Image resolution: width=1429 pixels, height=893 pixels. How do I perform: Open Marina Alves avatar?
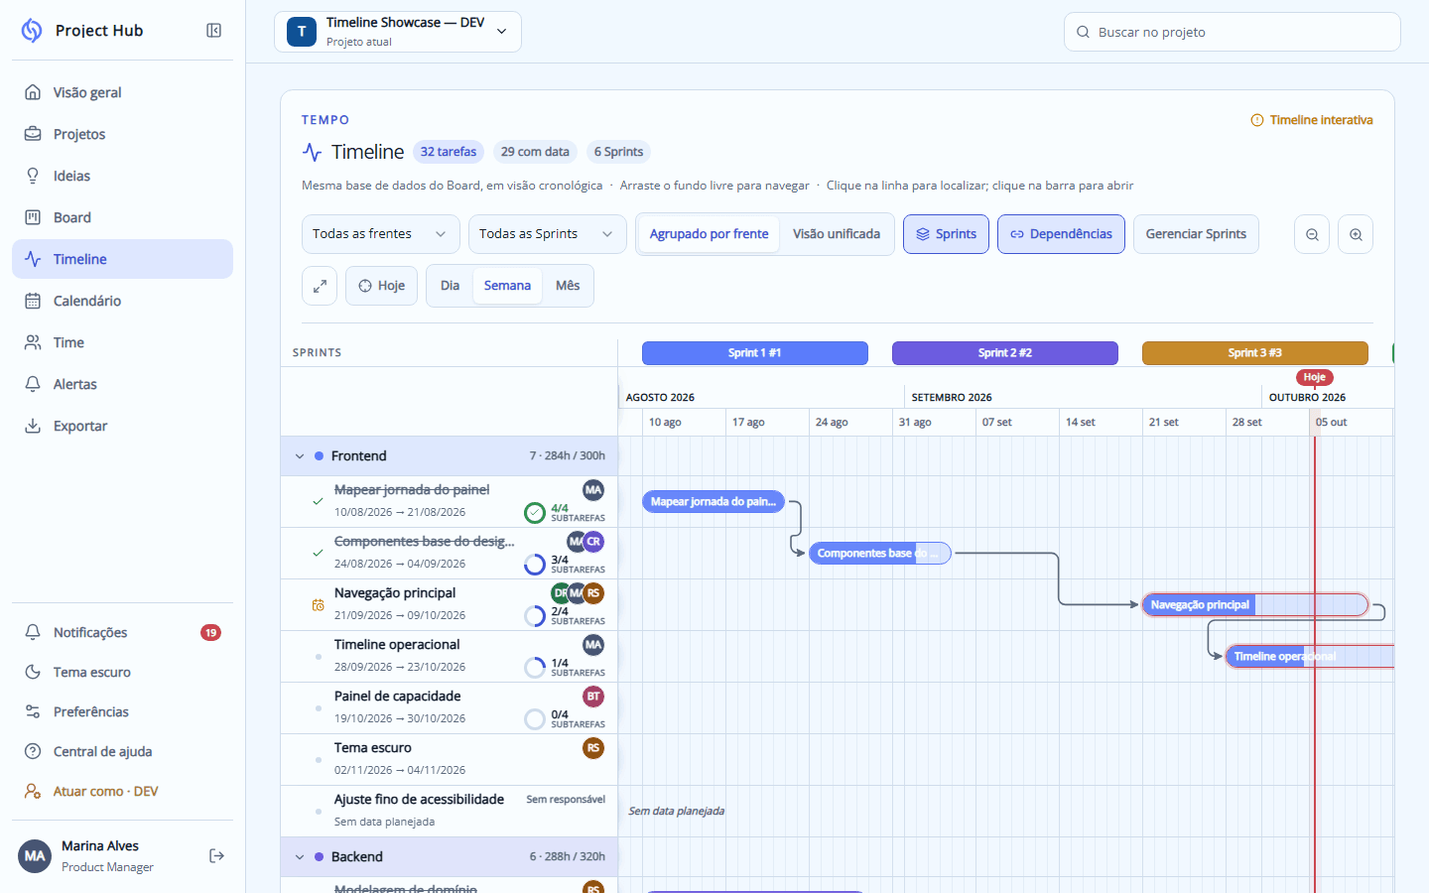(35, 855)
